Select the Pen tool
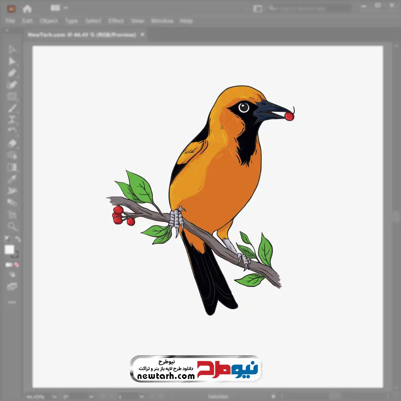Image resolution: width=401 pixels, height=401 pixels. 12,73
